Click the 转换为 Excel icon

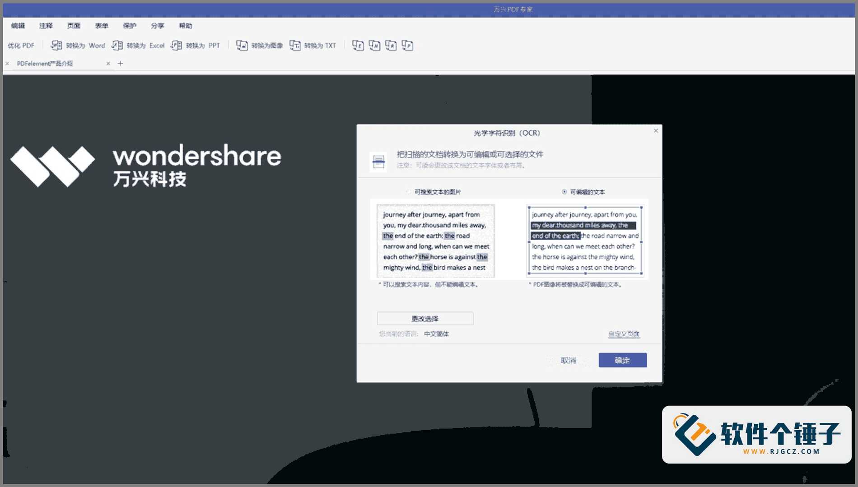tap(117, 45)
